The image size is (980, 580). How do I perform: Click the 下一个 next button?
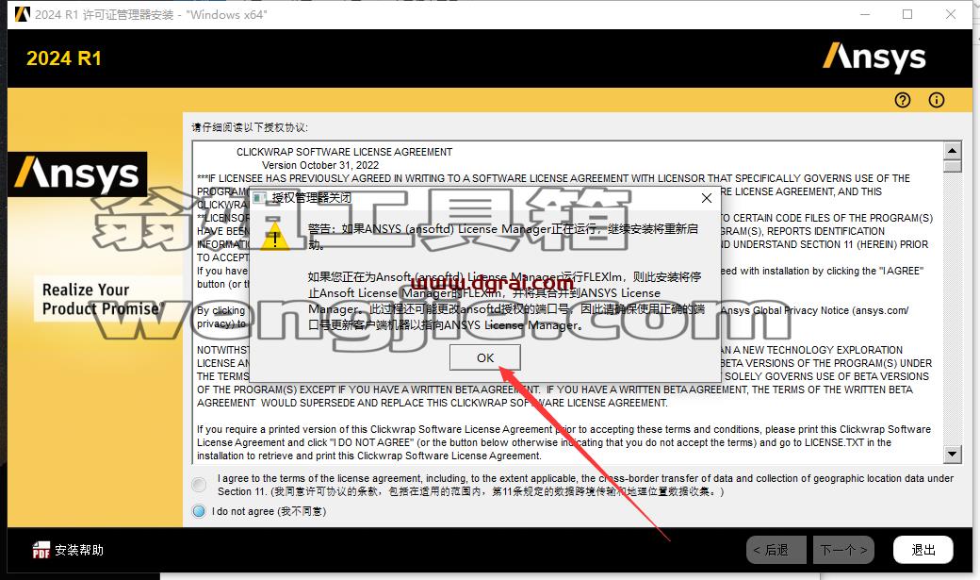(x=843, y=550)
